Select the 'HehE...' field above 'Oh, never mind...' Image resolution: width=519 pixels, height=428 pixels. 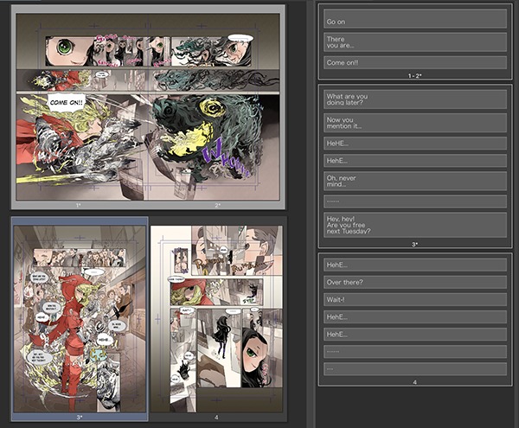[x=415, y=161]
